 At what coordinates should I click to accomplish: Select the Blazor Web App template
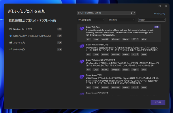point(119,33)
